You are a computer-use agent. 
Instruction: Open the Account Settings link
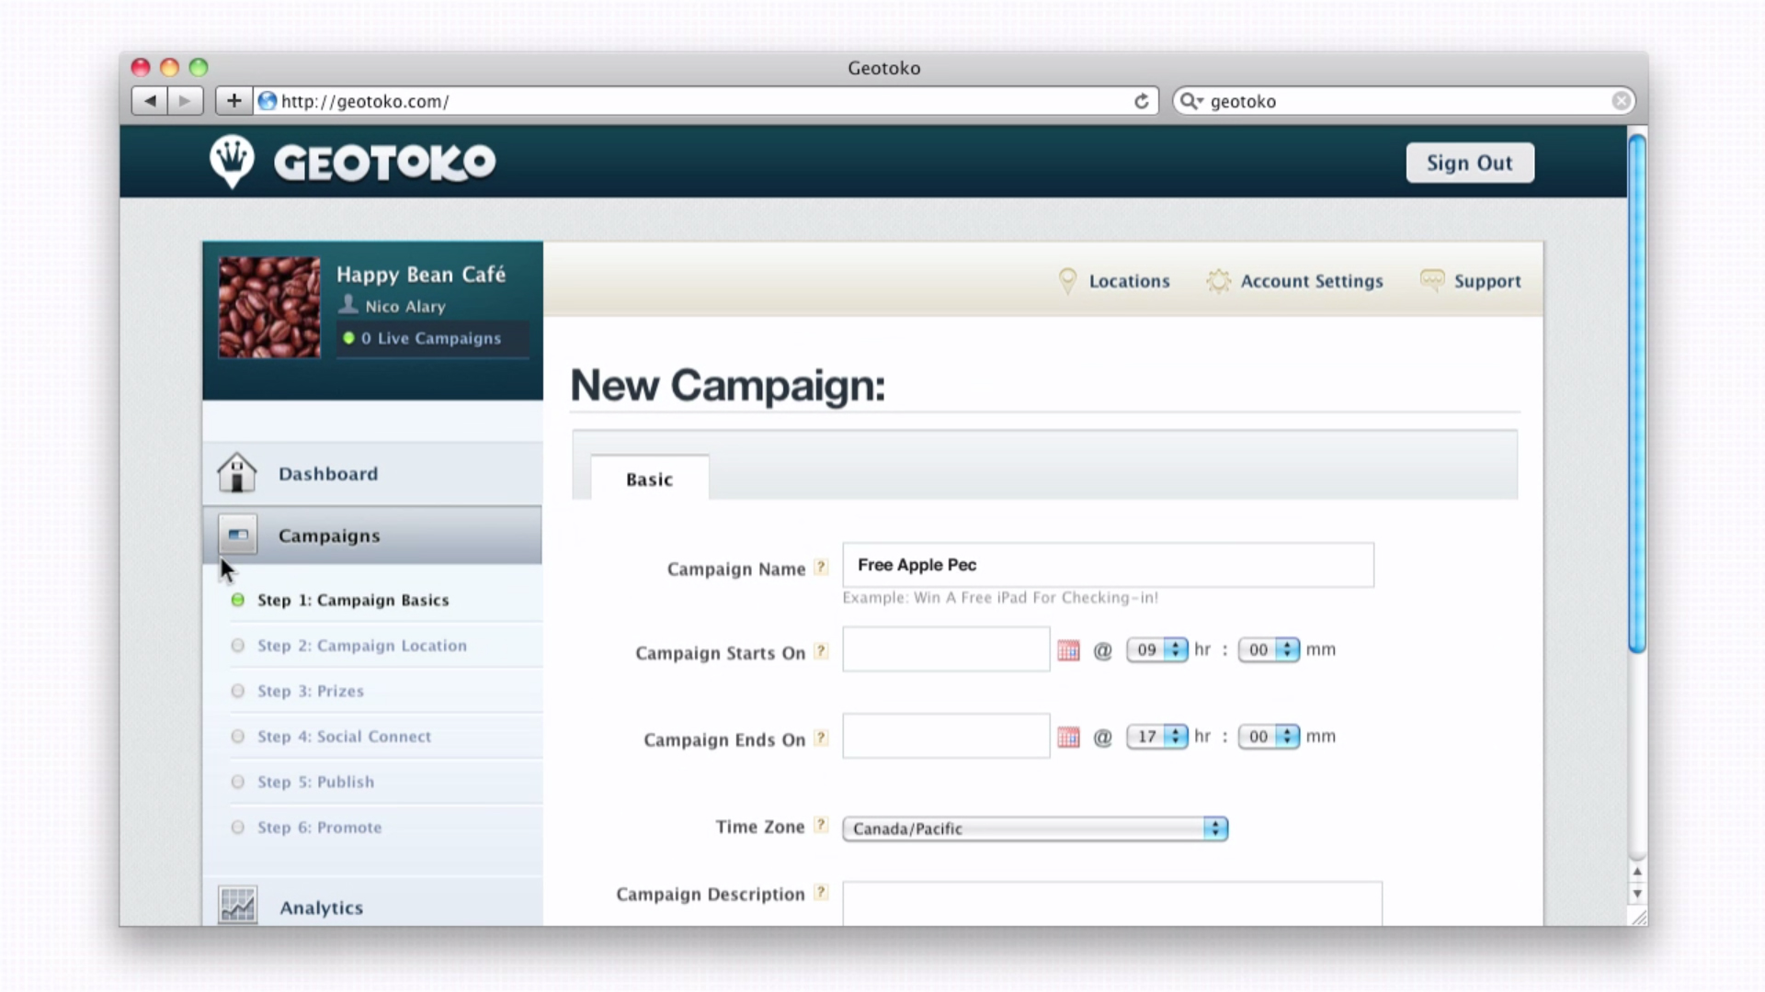click(1311, 281)
